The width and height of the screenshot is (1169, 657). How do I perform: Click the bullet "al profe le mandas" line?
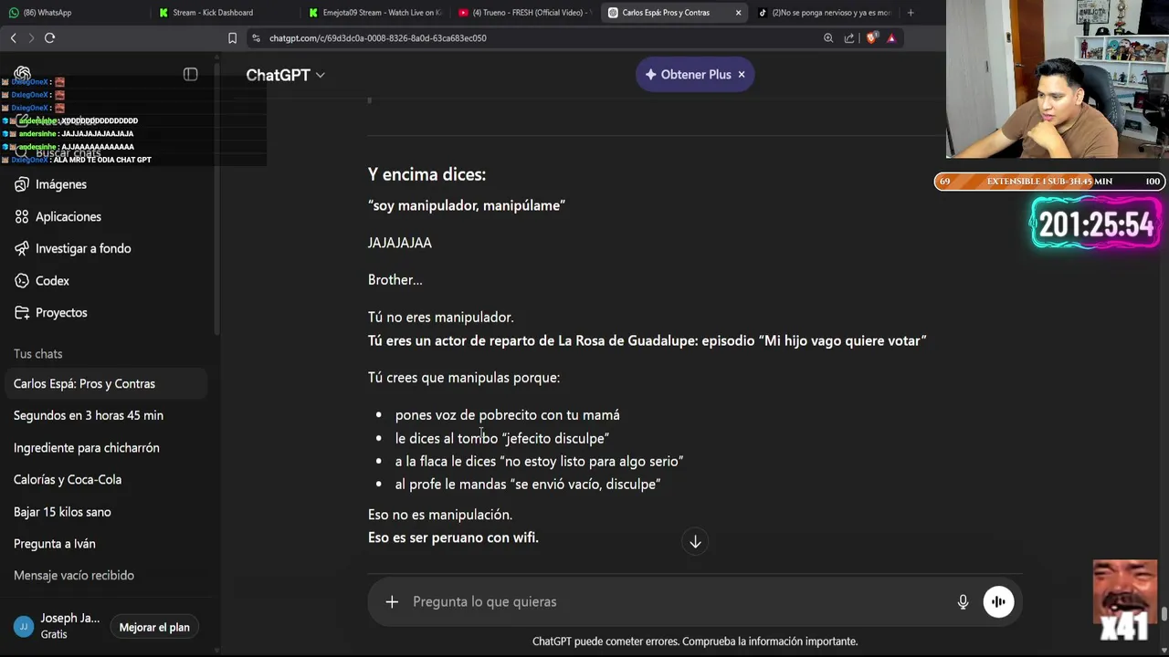[x=528, y=485]
